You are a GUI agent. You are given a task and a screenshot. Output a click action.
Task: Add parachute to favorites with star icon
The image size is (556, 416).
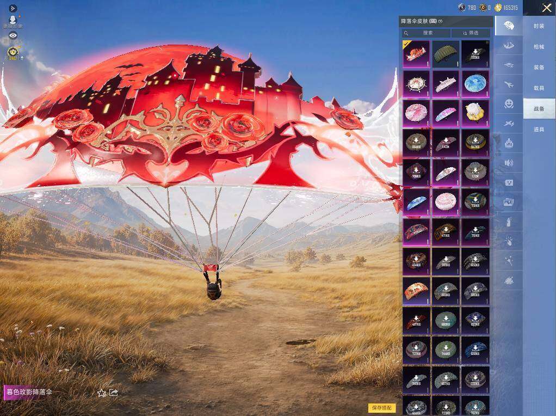pyautogui.click(x=102, y=393)
